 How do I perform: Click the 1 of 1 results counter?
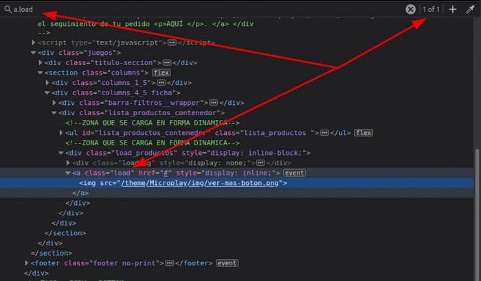click(x=431, y=10)
